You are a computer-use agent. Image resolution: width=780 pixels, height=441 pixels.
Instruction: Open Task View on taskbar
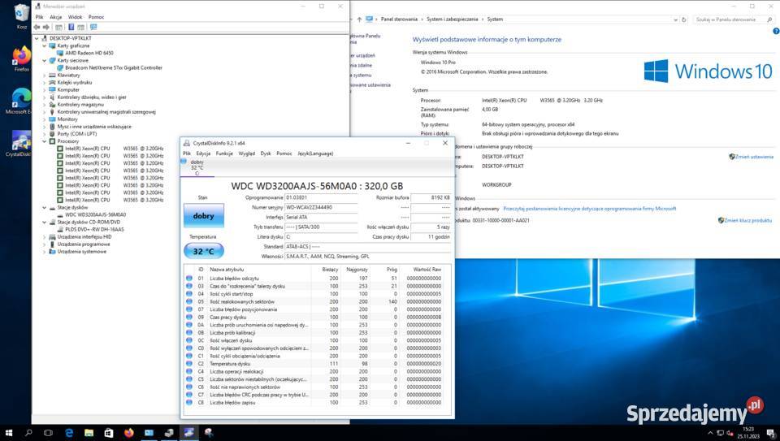(48, 433)
